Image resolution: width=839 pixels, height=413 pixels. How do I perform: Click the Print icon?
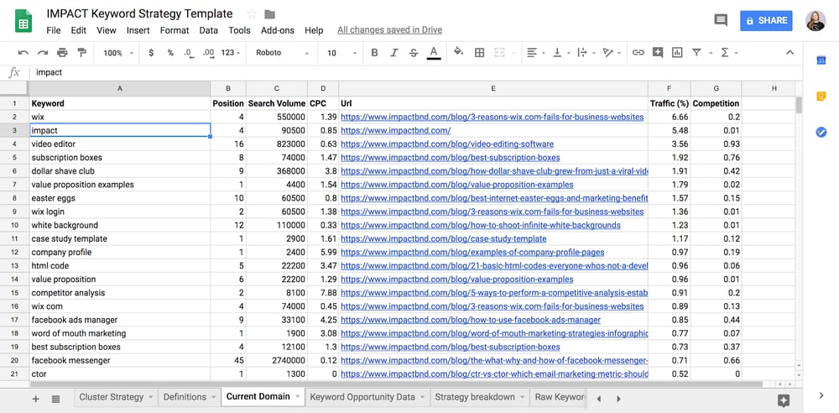(x=62, y=53)
